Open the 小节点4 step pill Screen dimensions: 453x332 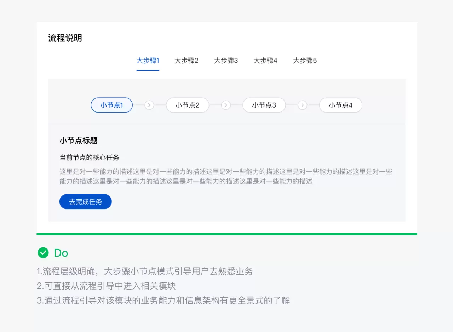[x=341, y=105]
